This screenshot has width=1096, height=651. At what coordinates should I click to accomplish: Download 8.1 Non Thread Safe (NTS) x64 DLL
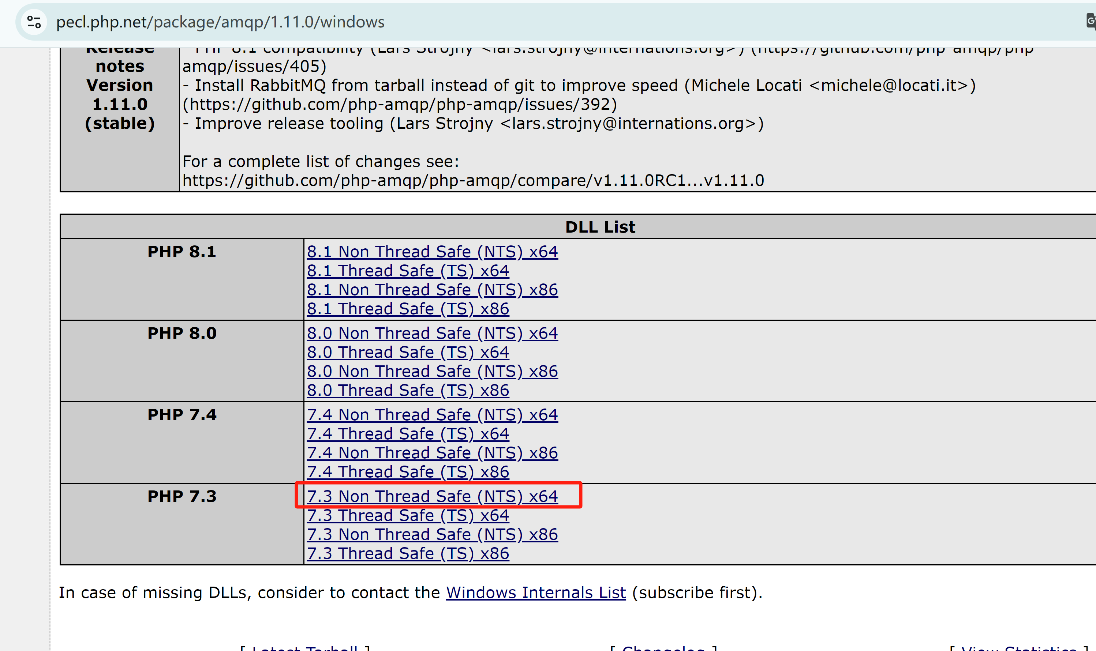point(432,251)
